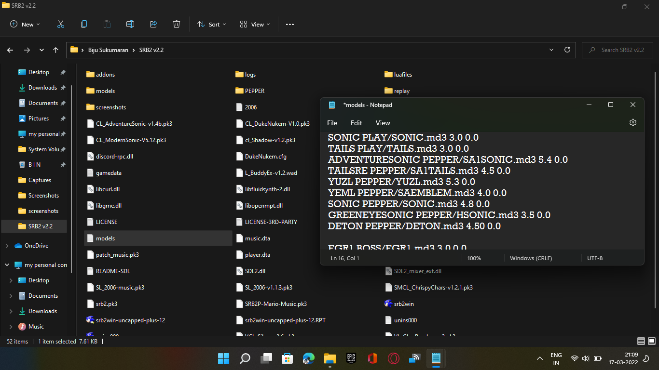This screenshot has width=659, height=370.
Task: Open the New item dropdown
Action: coord(25,24)
